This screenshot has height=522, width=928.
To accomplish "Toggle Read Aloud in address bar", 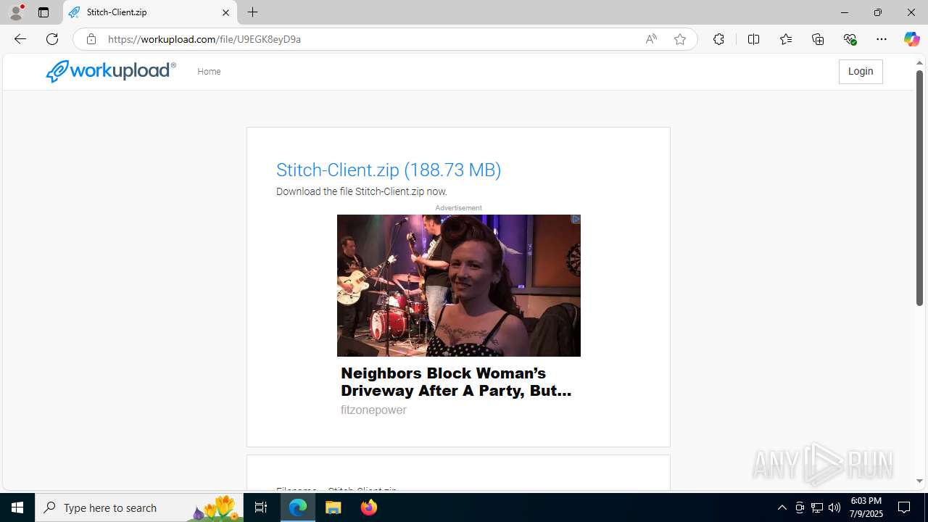I will coord(651,39).
